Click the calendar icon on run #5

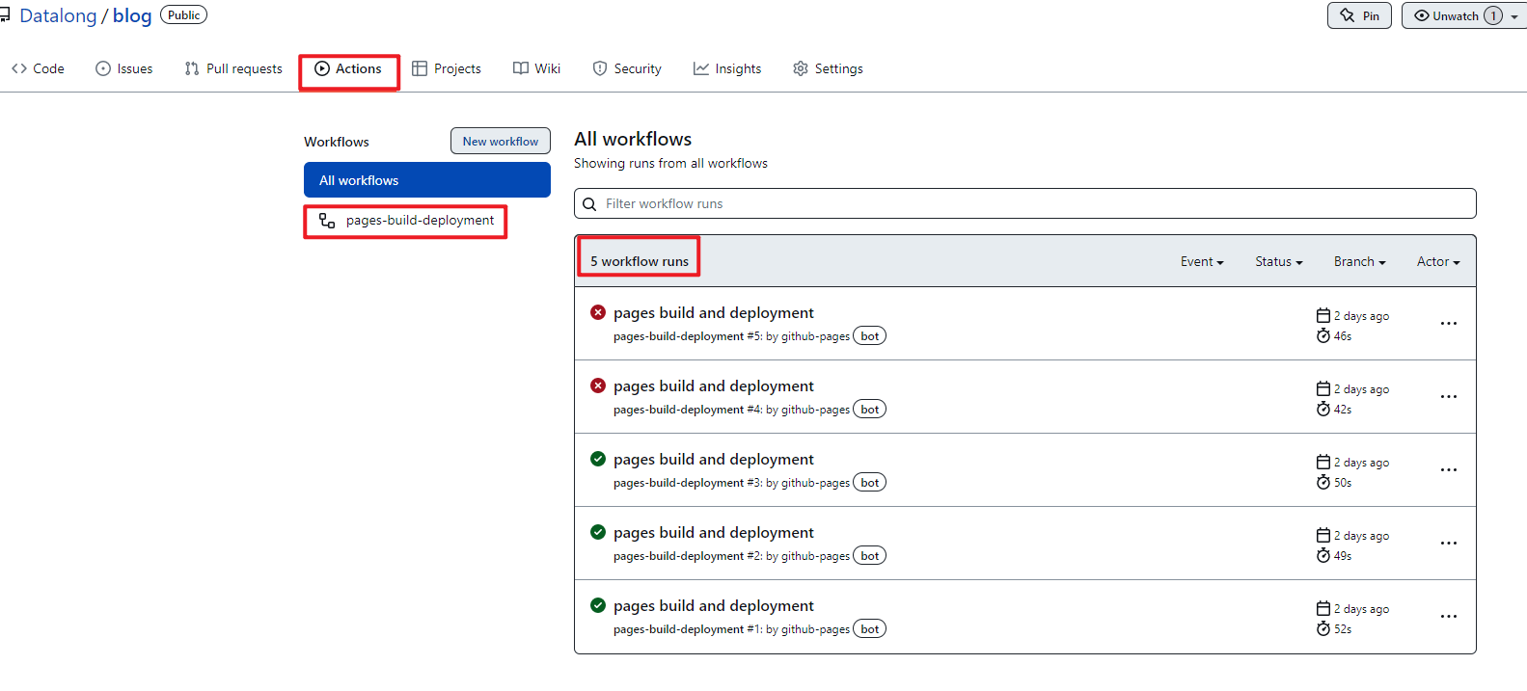tap(1323, 316)
